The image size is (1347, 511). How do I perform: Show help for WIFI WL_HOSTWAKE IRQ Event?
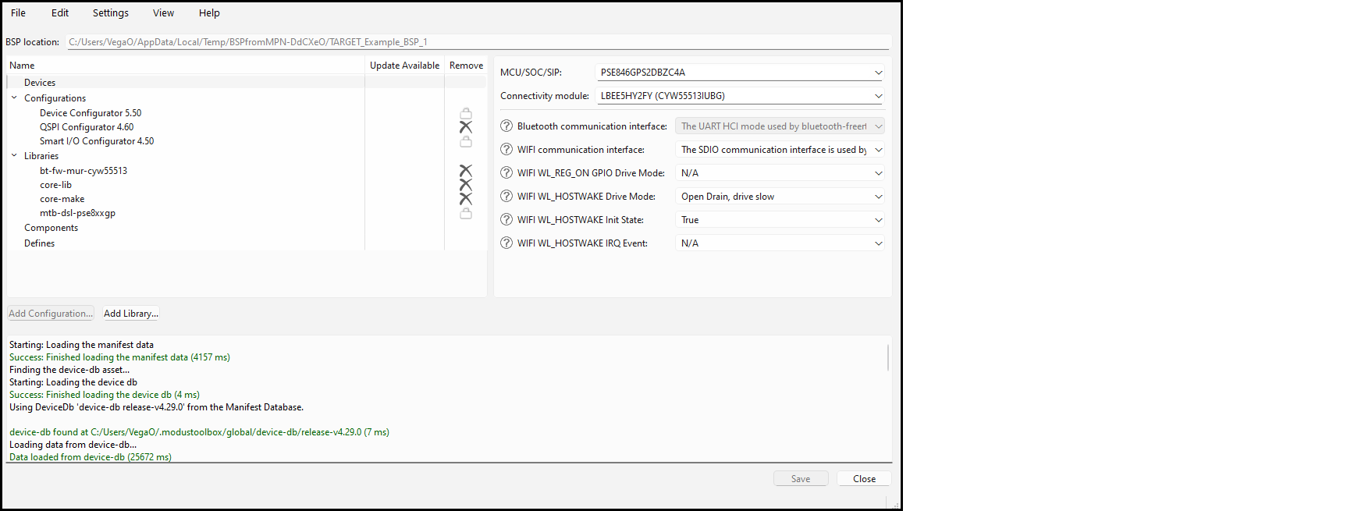click(x=506, y=243)
